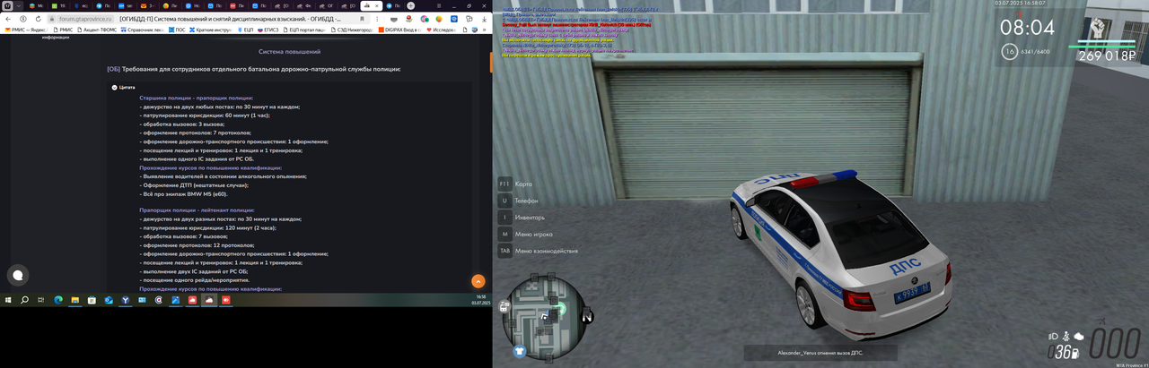The height and width of the screenshot is (368, 1149).
Task: Open the chat bubble widget
Action: pos(16,275)
